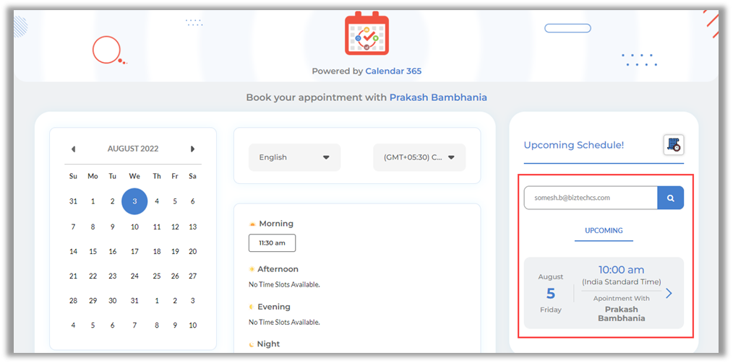Click the Prakash Bambhania name link
733x363 pixels.
tap(438, 97)
